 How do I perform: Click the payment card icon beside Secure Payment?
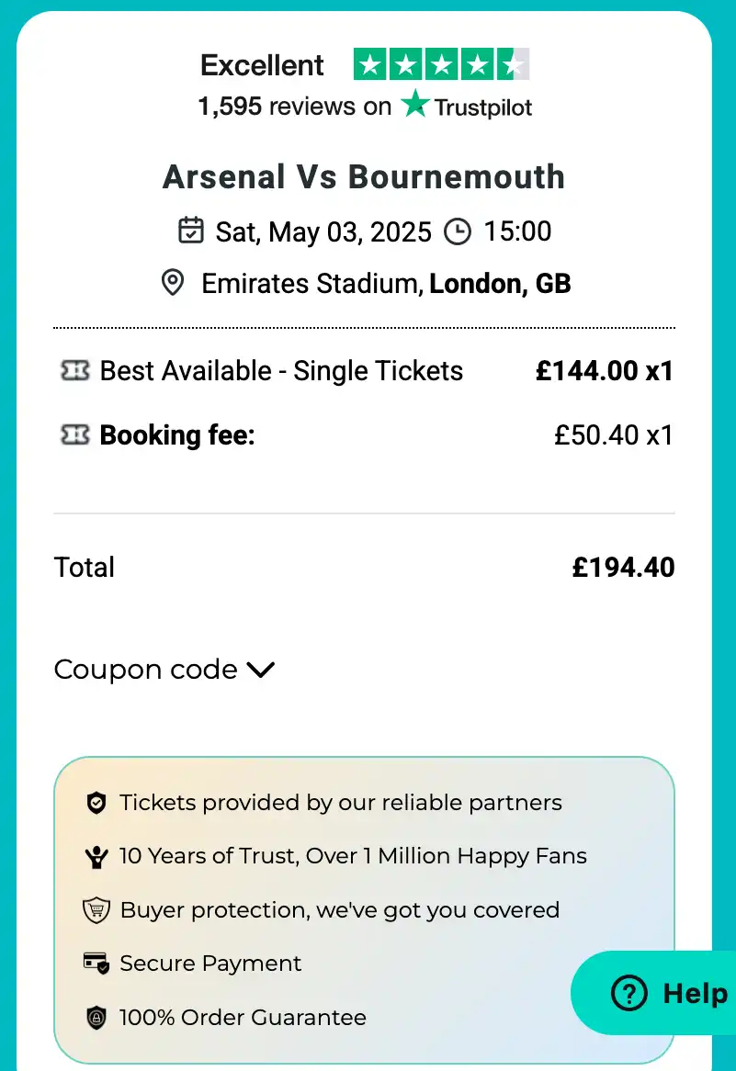[x=96, y=963]
